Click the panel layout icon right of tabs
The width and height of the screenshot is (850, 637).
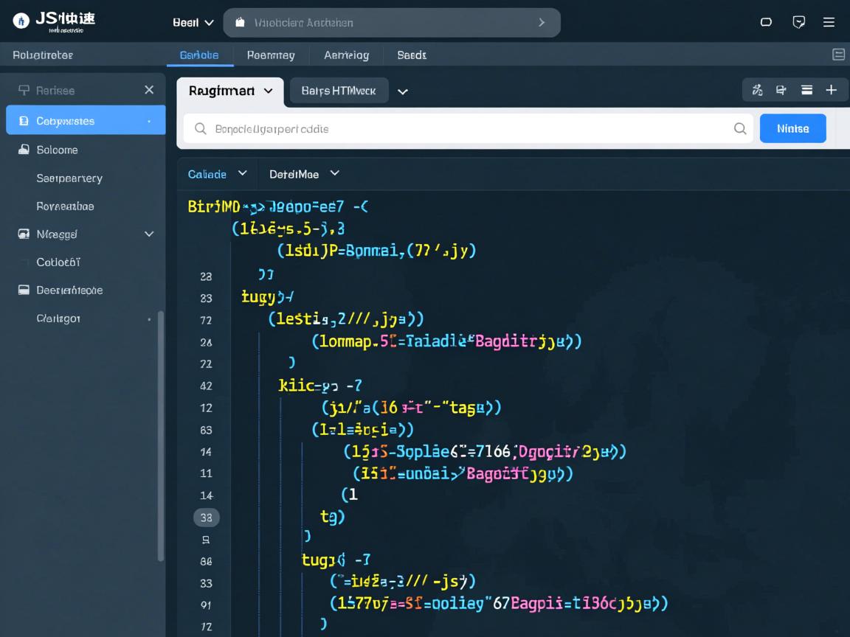pos(838,55)
